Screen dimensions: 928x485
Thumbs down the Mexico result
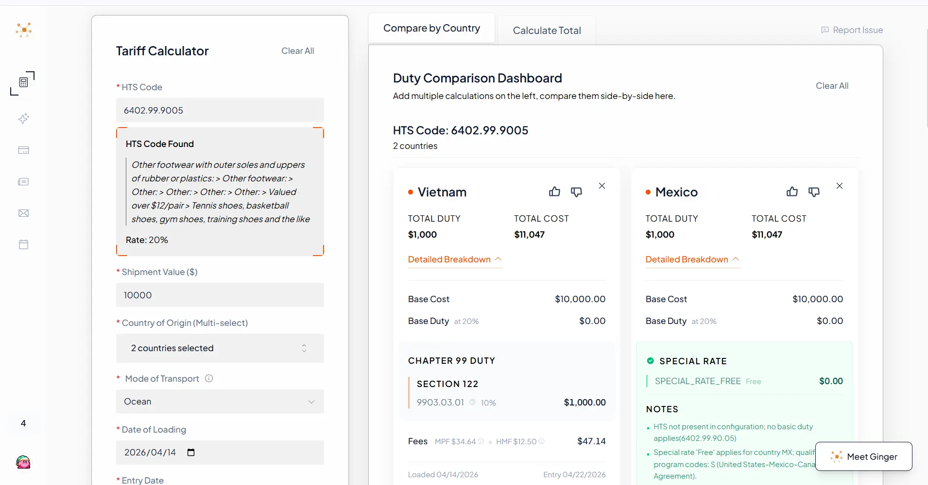pyautogui.click(x=814, y=192)
